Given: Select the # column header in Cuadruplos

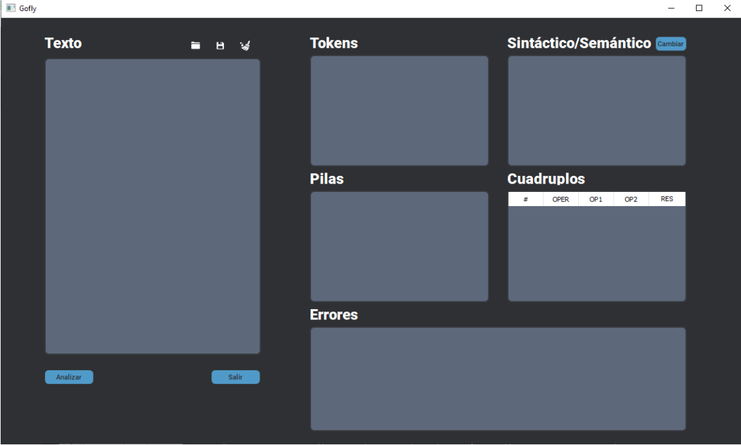Looking at the screenshot, I should 526,200.
